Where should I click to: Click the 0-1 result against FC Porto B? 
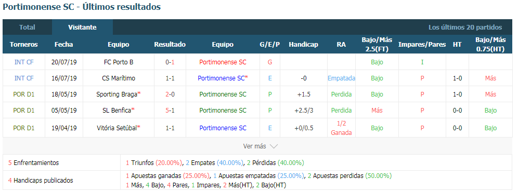point(170,62)
